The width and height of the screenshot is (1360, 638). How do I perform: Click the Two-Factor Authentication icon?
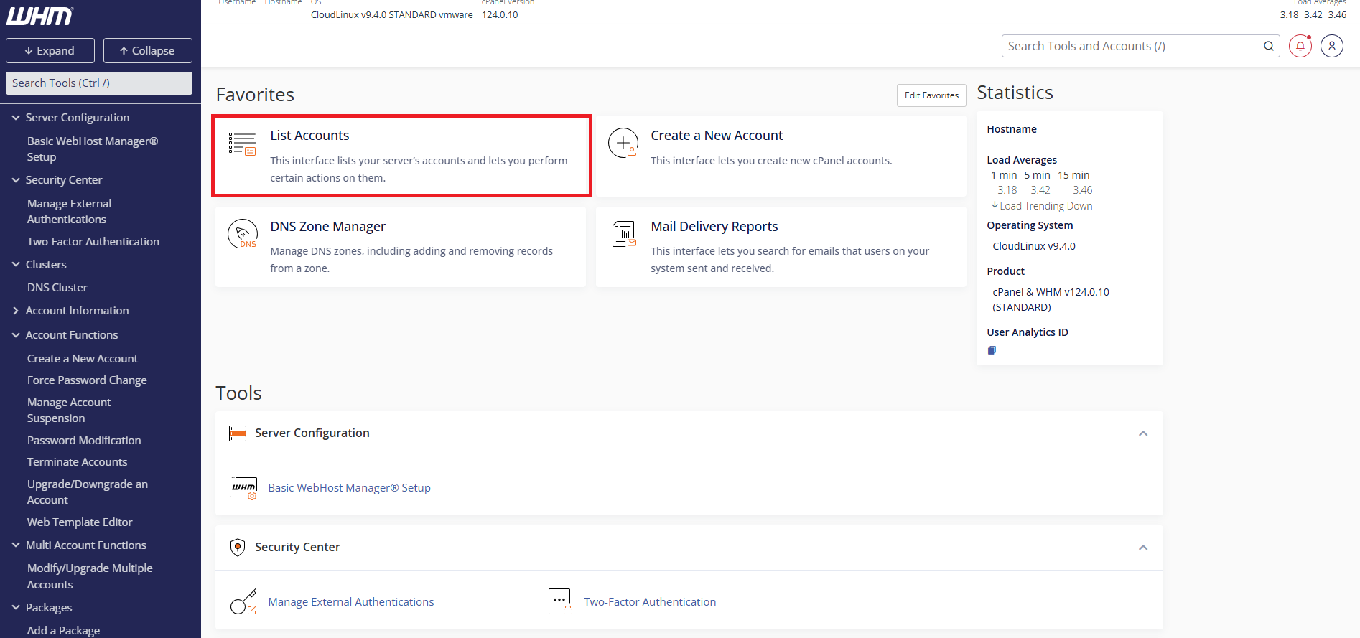point(559,602)
